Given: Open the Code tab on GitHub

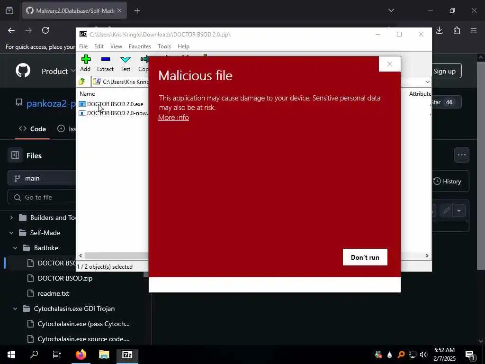Looking at the screenshot, I should tap(33, 129).
